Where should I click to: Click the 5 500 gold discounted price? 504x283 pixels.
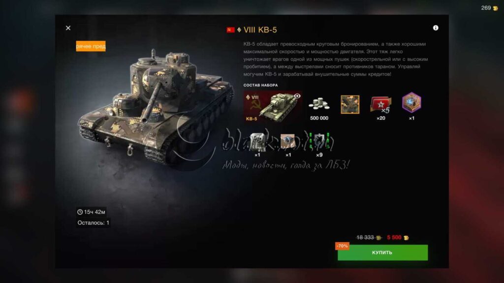pos(398,237)
